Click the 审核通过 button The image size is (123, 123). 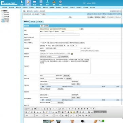coord(91,17)
